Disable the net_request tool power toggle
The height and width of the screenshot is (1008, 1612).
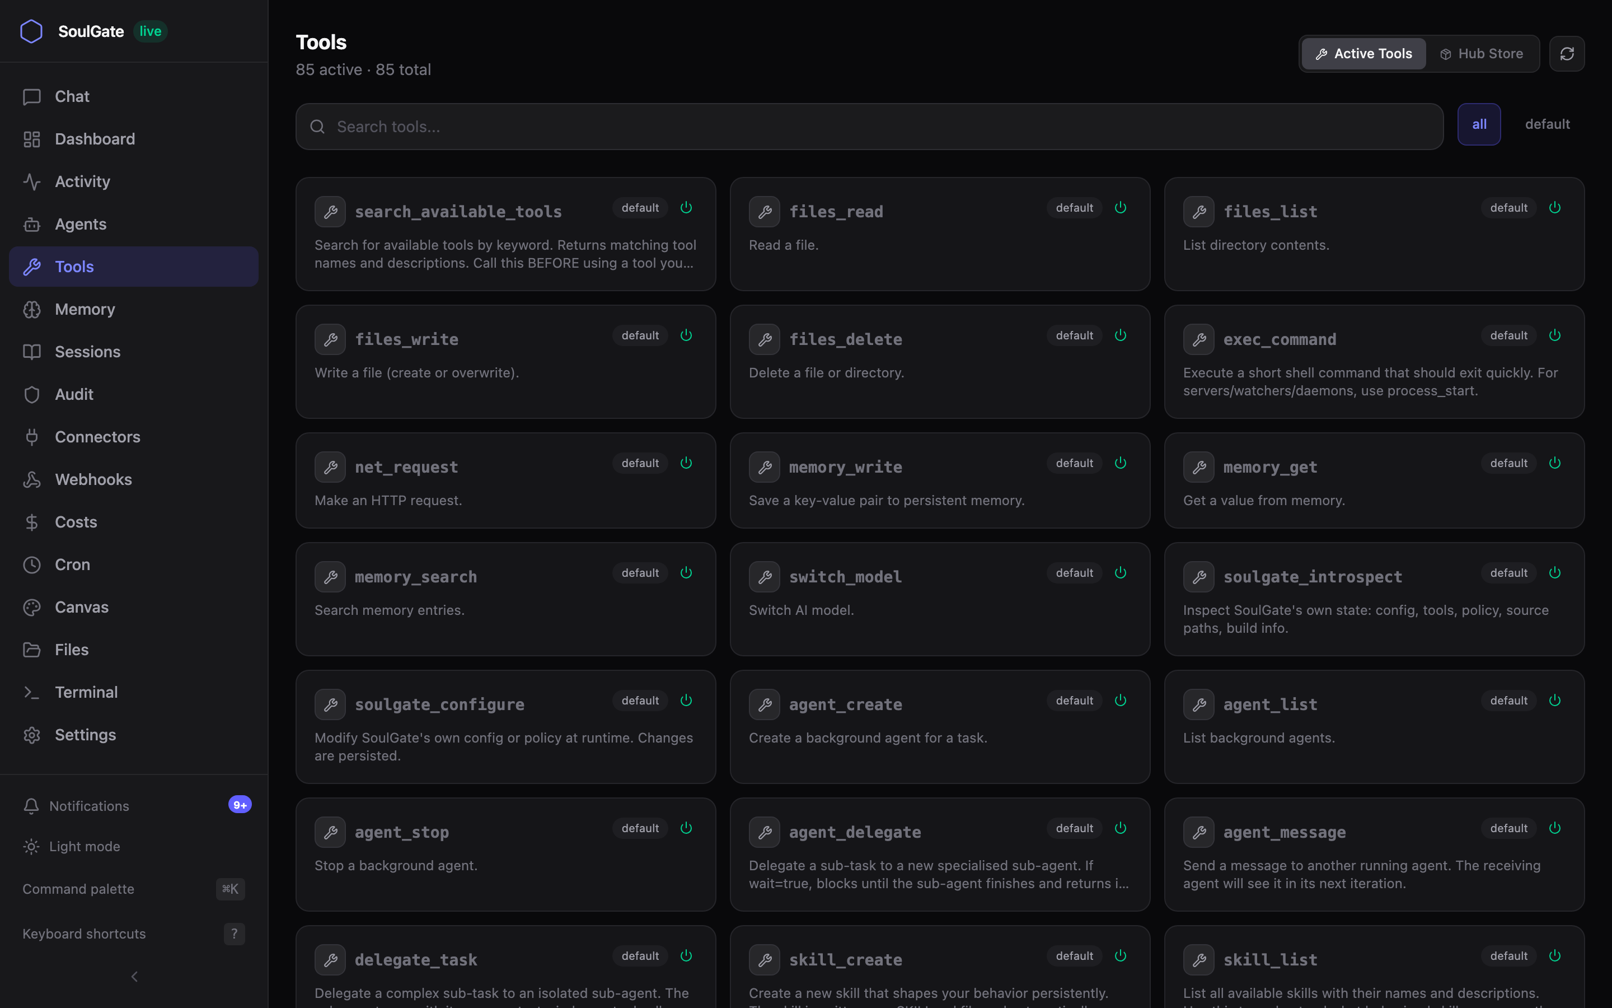pos(686,463)
